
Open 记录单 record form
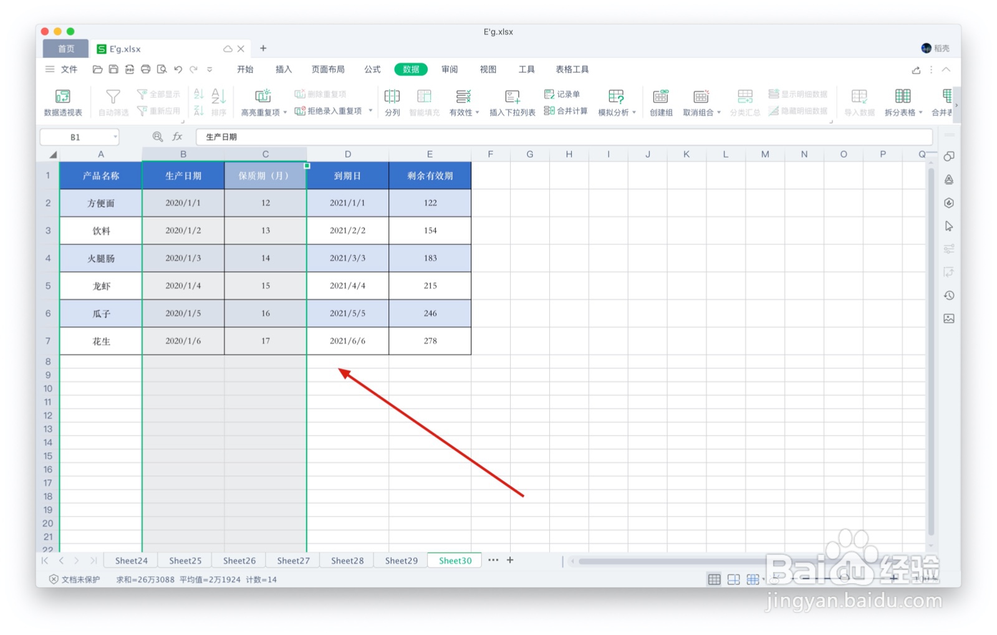pos(562,94)
